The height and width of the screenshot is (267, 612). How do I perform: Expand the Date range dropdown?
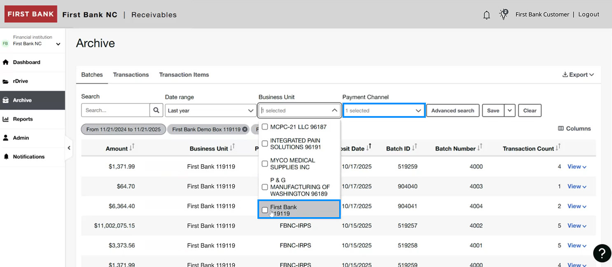click(x=251, y=110)
